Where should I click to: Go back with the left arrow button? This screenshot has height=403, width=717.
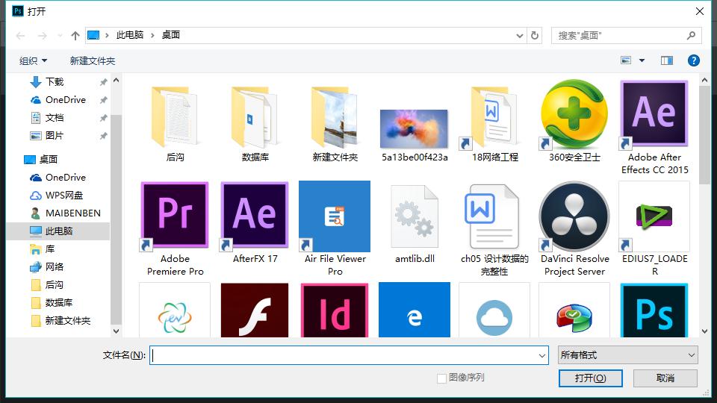[20, 36]
